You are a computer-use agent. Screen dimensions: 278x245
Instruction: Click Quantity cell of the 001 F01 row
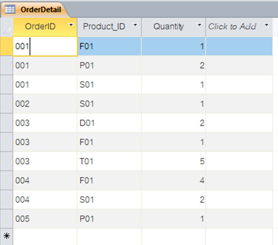174,46
